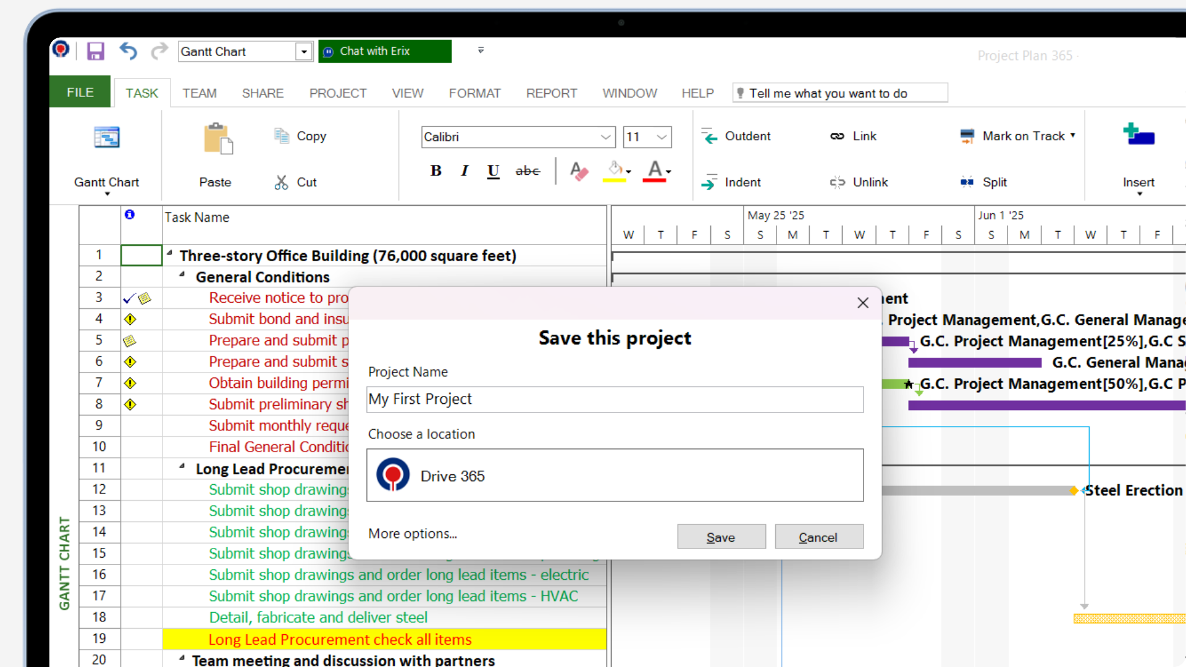Open the FILE menu
Viewport: 1186px width, 667px height.
coord(79,91)
